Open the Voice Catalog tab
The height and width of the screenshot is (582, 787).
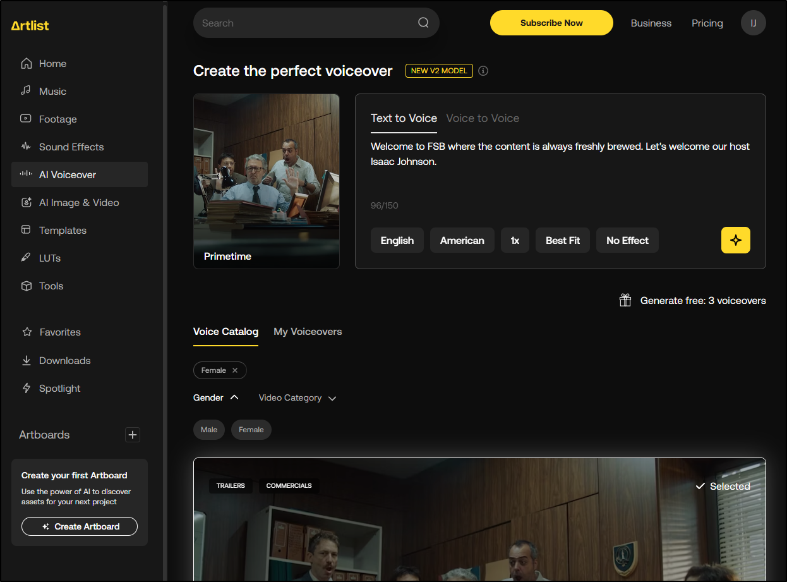[225, 332]
